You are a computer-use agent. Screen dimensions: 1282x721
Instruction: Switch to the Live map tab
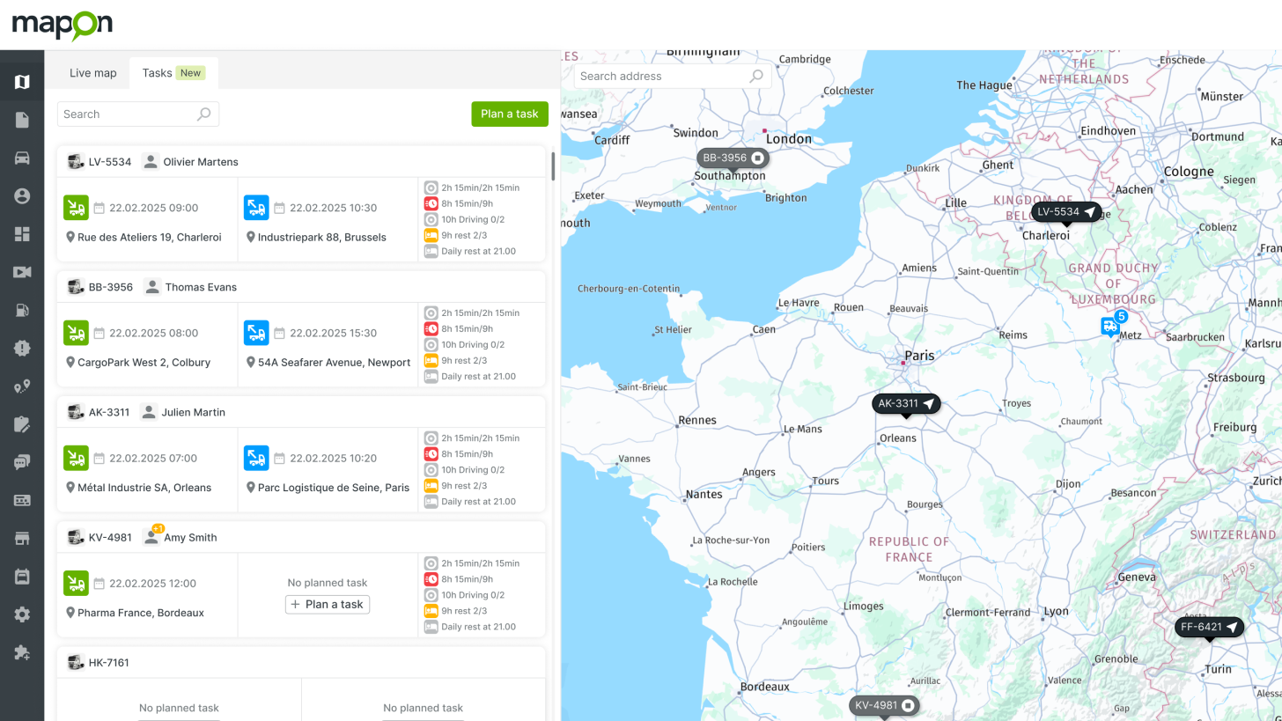coord(92,73)
